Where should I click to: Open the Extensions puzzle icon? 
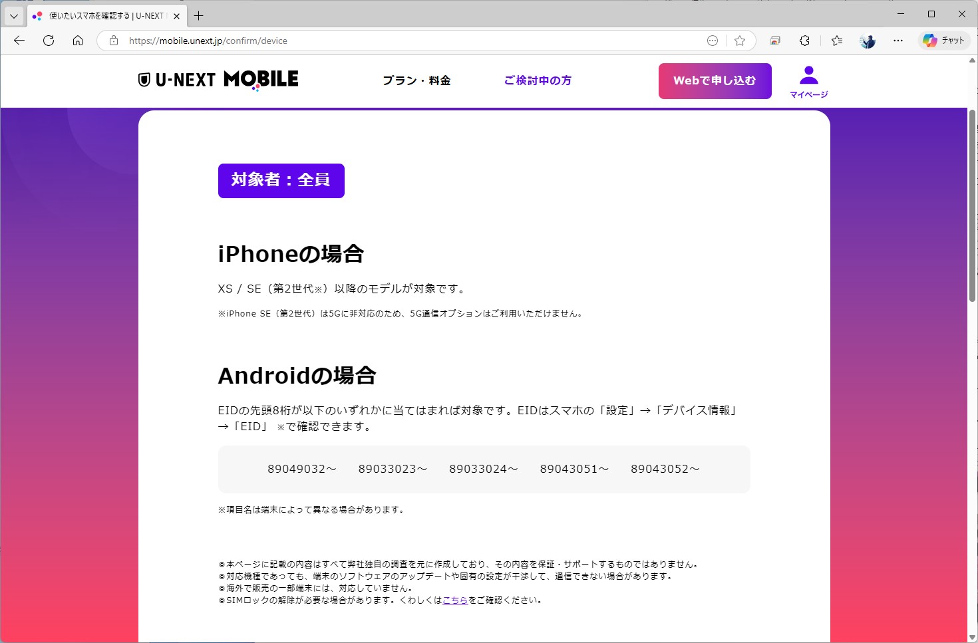(804, 41)
